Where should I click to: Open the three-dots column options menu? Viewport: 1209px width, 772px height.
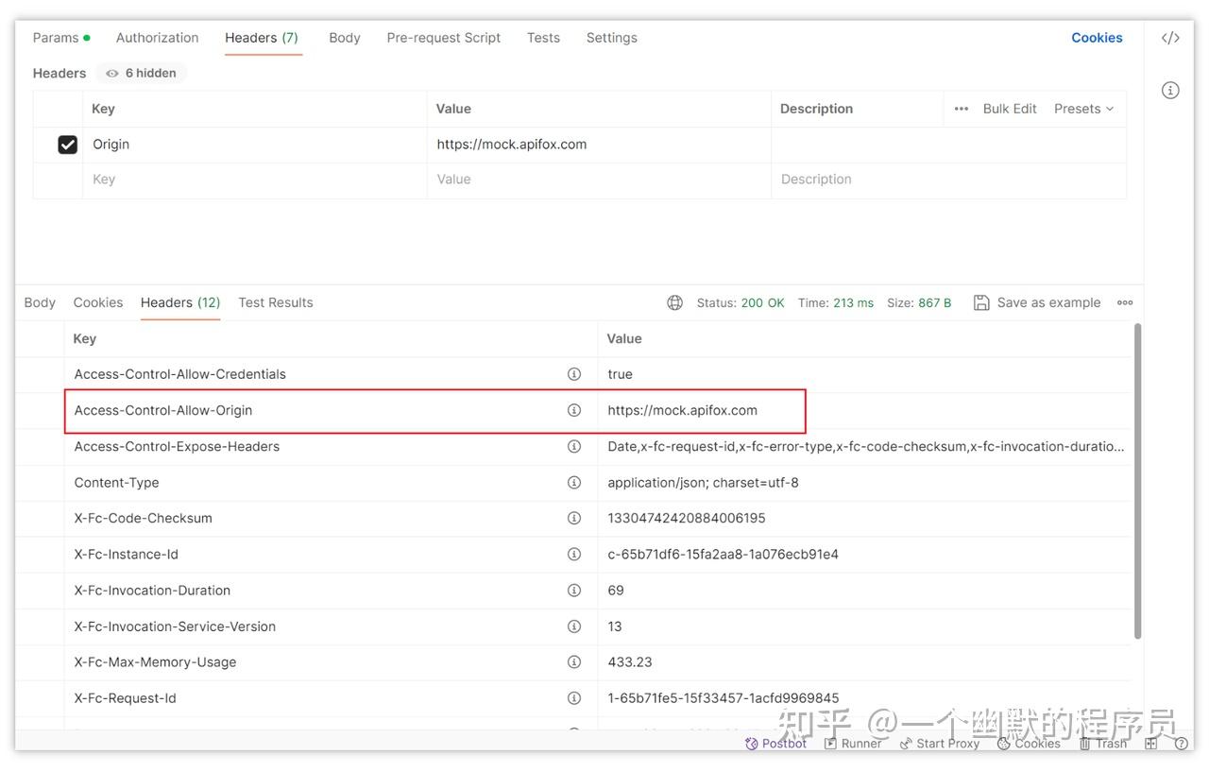click(x=962, y=109)
